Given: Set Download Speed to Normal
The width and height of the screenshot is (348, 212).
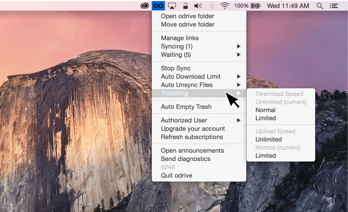Looking at the screenshot, I should pos(281,110).
